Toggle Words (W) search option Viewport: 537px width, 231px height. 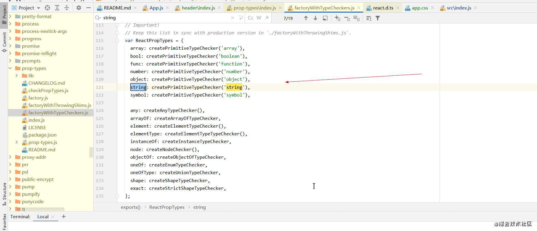[259, 18]
